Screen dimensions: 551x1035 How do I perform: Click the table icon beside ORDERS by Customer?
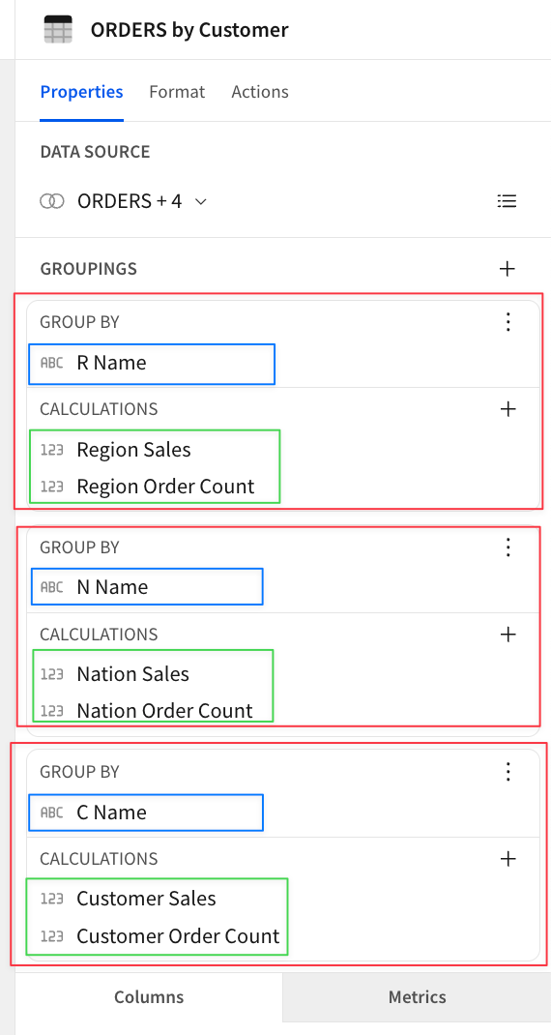point(58,30)
